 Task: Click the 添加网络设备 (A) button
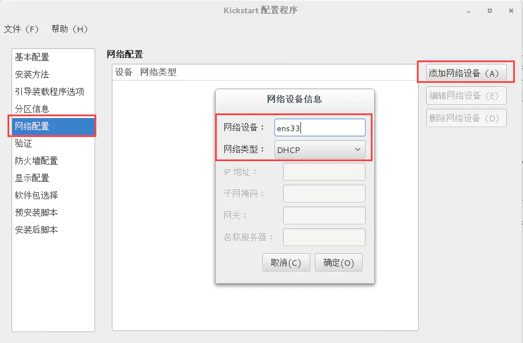[x=466, y=73]
